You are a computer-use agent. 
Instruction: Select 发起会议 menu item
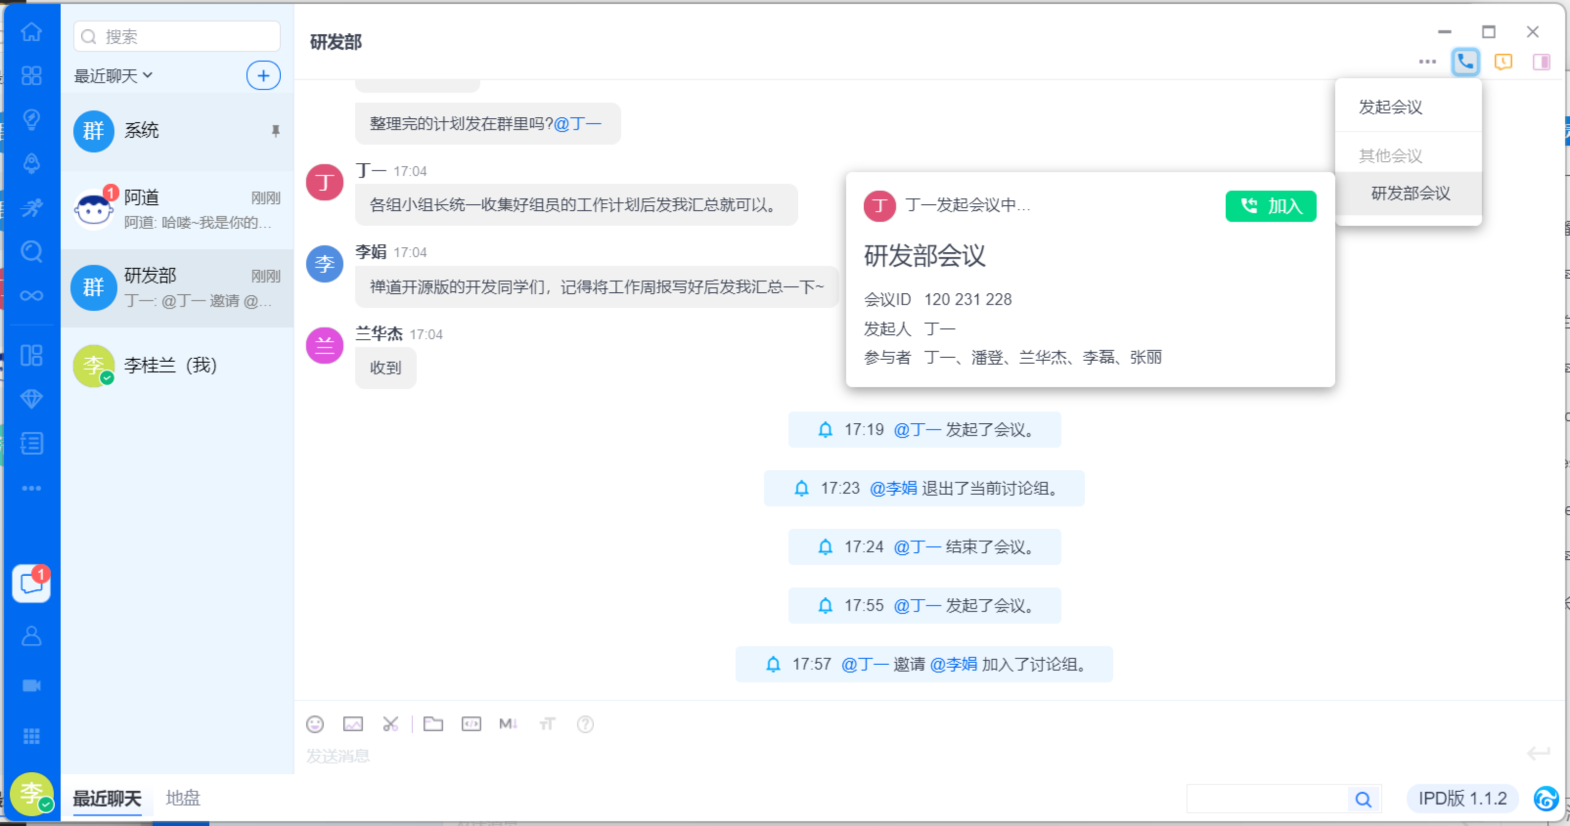coord(1390,107)
